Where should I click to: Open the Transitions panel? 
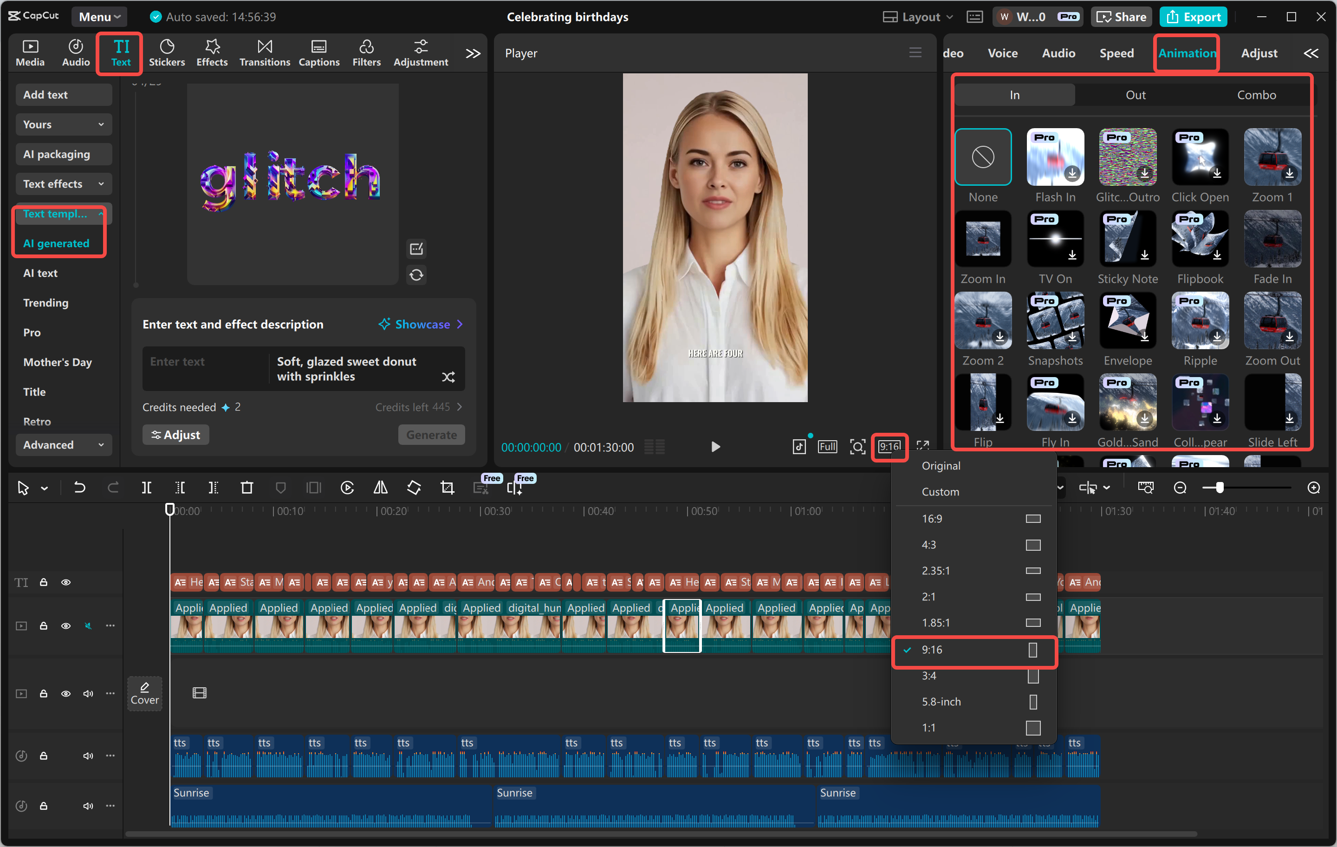(265, 53)
